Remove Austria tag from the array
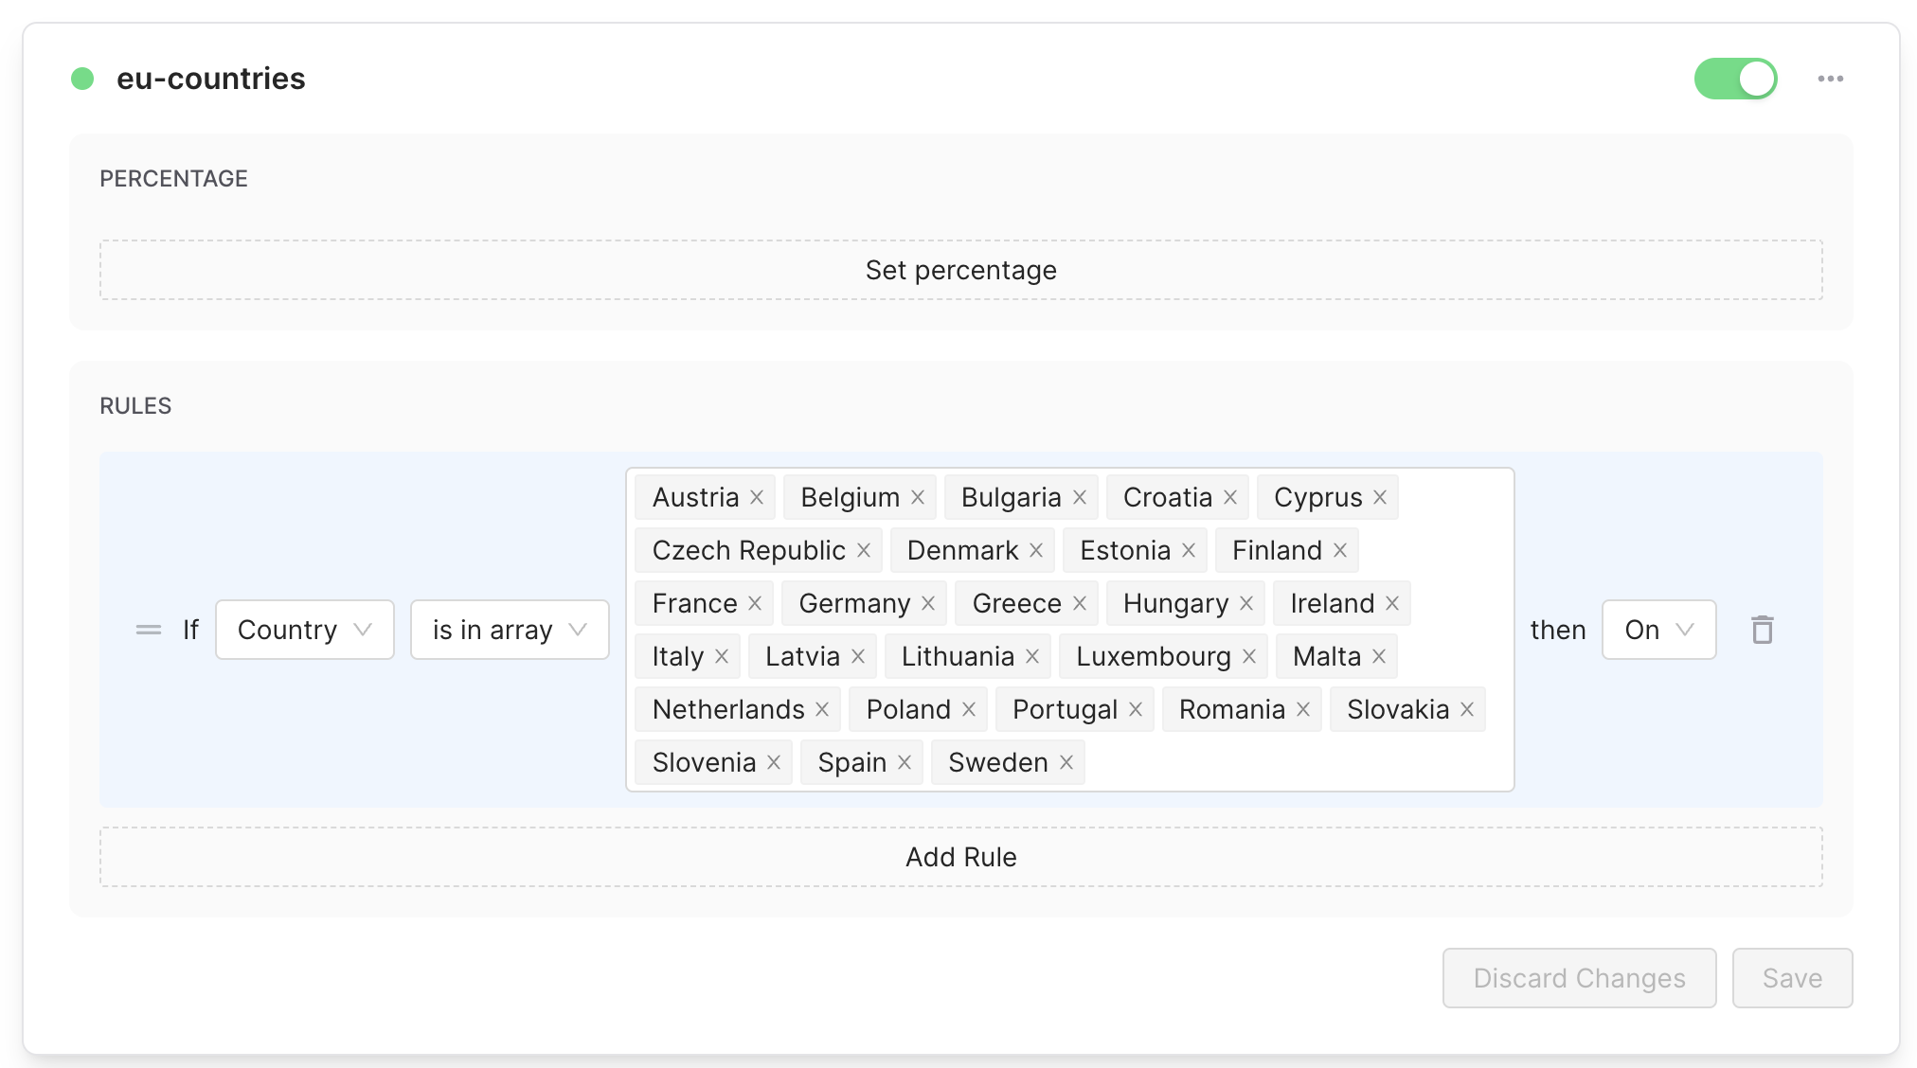Viewport: 1917px width, 1068px height. [x=757, y=497]
